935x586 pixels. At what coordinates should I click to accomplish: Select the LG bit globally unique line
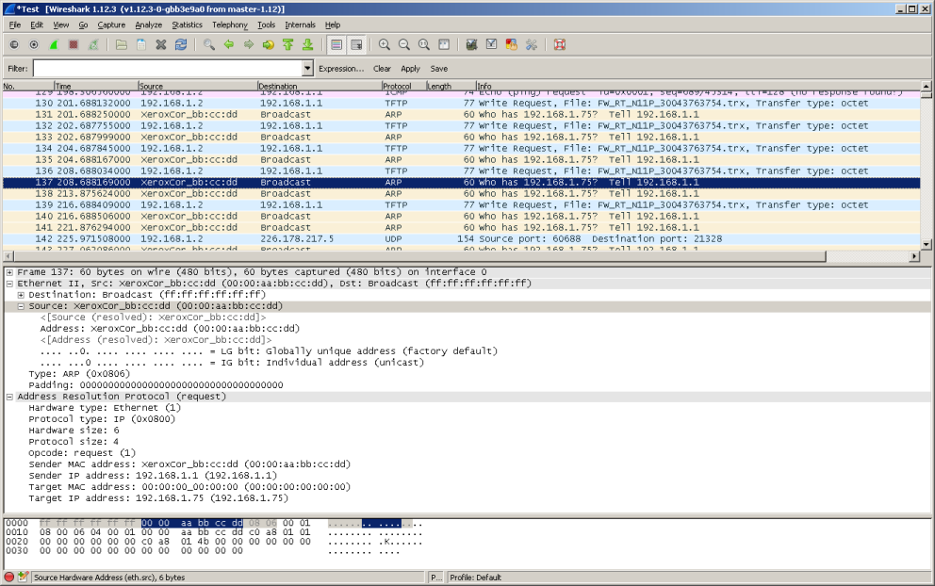tap(269, 351)
